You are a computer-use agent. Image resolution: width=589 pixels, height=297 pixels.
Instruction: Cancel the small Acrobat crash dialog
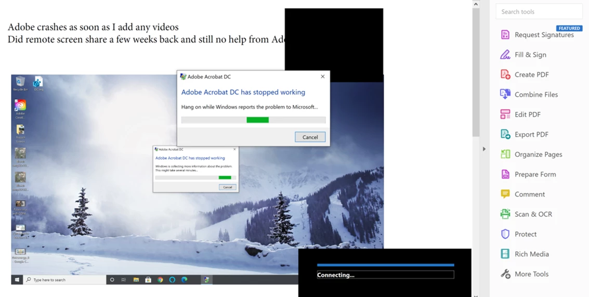click(228, 187)
